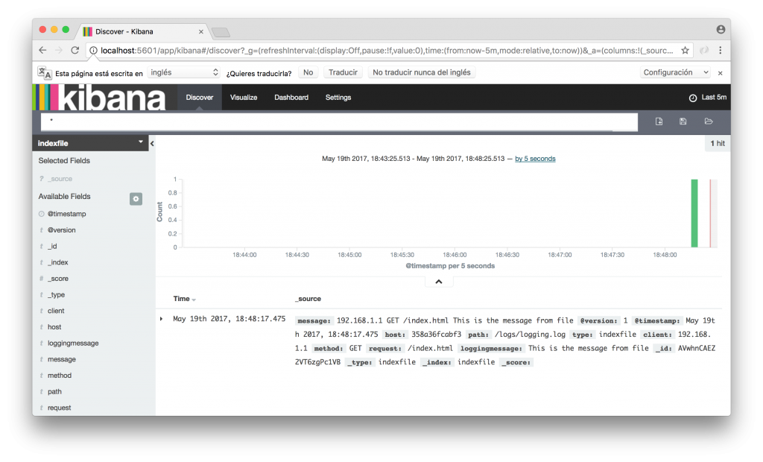Open a new browser tab

pyautogui.click(x=221, y=33)
